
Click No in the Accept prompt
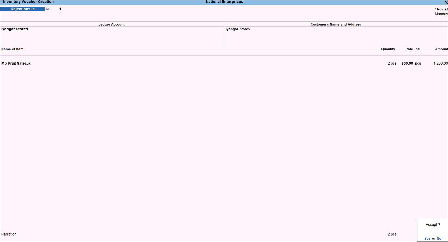[439, 238]
